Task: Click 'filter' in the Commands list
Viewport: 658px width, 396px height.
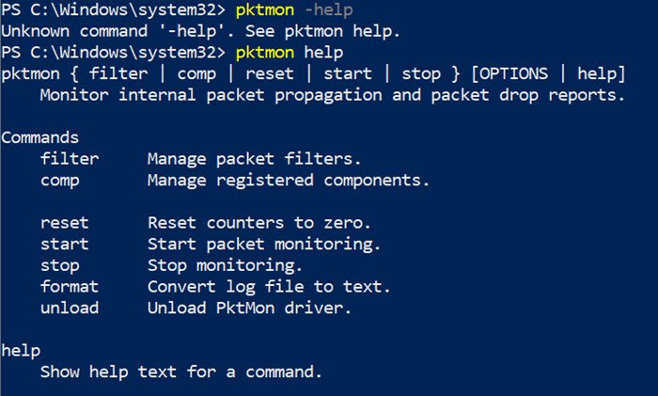Action: pos(70,159)
